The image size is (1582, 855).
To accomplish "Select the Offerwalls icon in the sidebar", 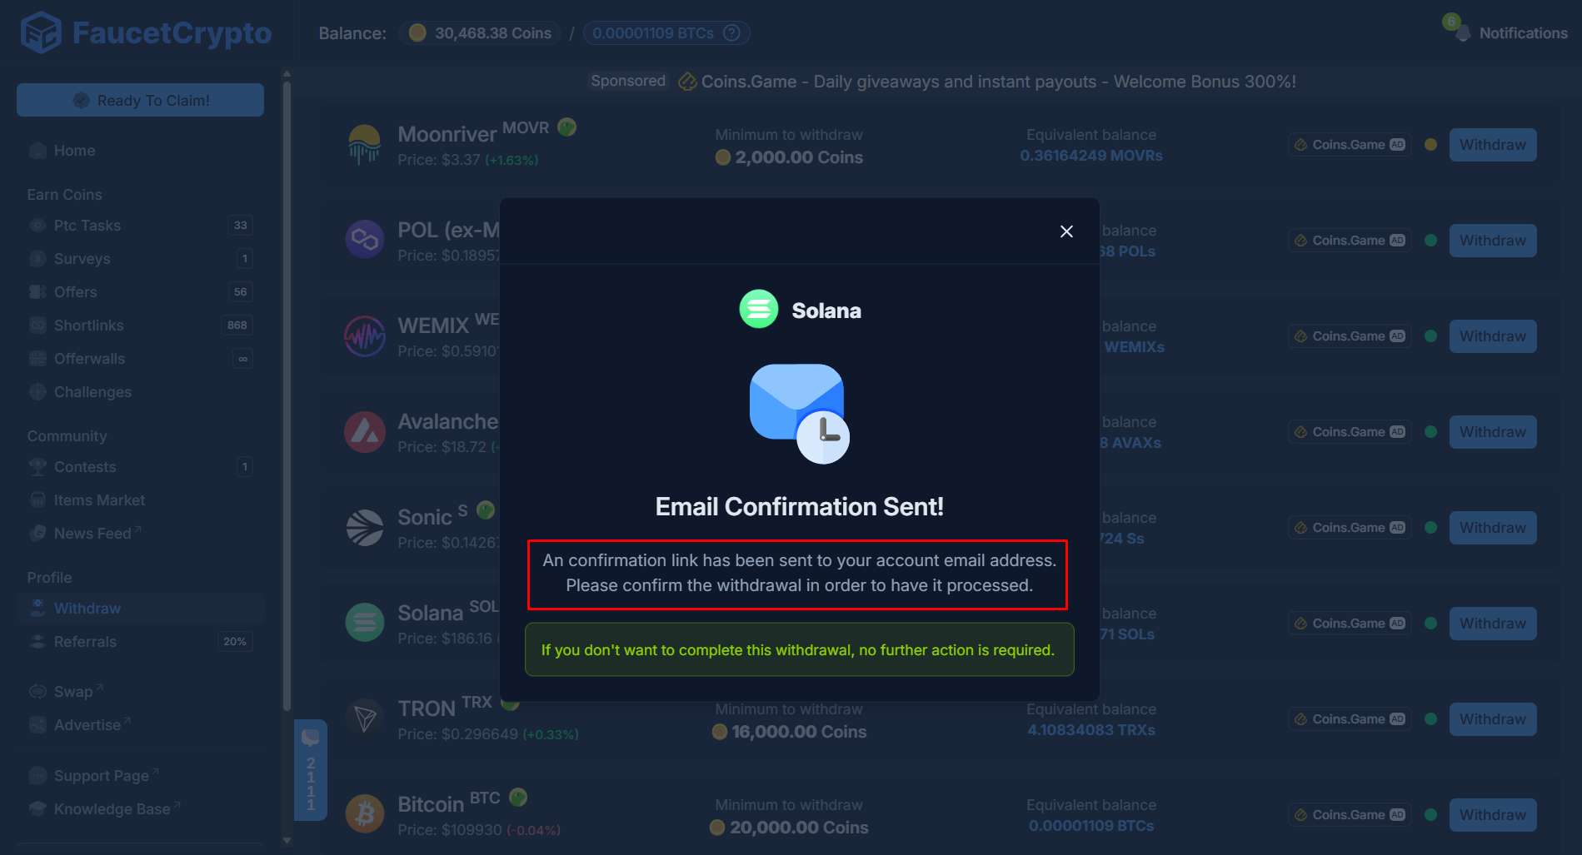I will (37, 358).
